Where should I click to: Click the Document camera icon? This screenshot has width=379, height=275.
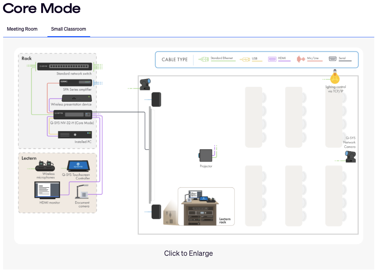(82, 192)
